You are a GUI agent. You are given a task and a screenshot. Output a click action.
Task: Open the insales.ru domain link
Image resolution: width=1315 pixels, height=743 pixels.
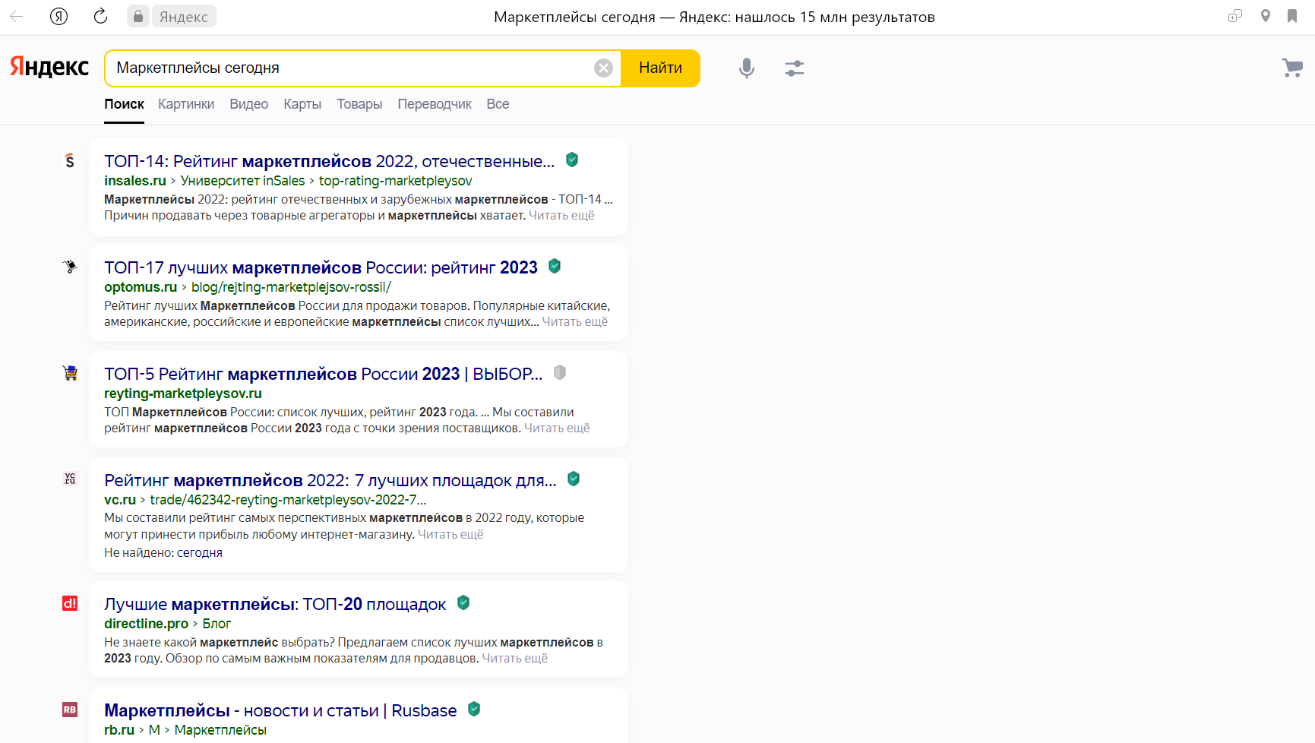click(x=135, y=181)
